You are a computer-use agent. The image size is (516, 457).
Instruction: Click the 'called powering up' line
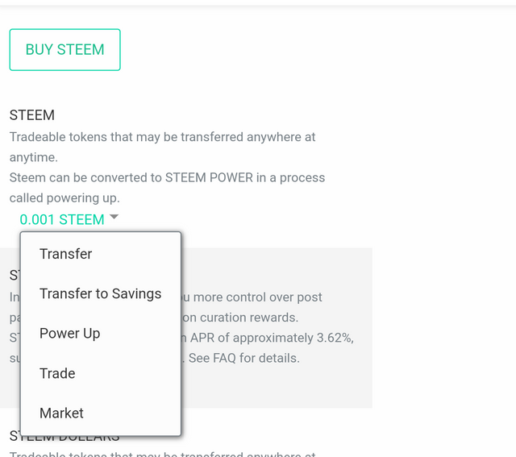pyautogui.click(x=64, y=197)
